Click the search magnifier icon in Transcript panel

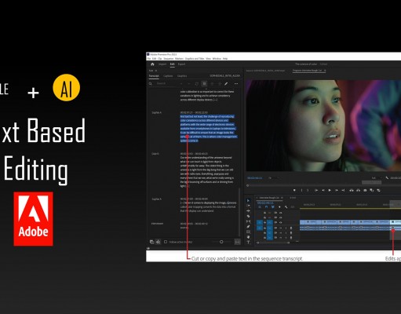tap(151, 84)
